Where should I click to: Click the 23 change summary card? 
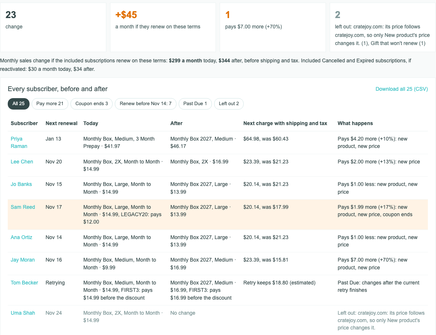click(x=53, y=27)
